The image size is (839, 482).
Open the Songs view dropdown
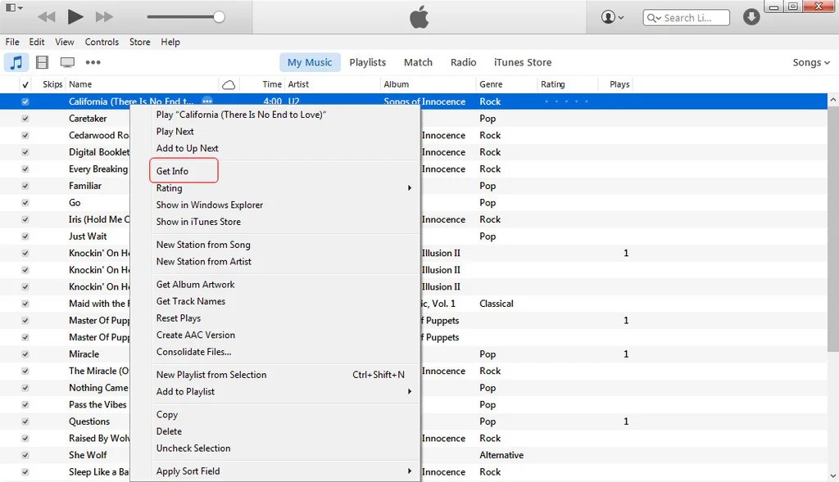(x=810, y=61)
